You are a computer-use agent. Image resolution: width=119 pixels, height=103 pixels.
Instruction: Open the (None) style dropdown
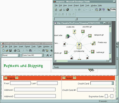(x=19, y=55)
